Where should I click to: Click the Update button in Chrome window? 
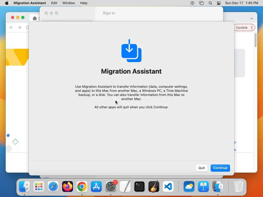pyautogui.click(x=241, y=27)
